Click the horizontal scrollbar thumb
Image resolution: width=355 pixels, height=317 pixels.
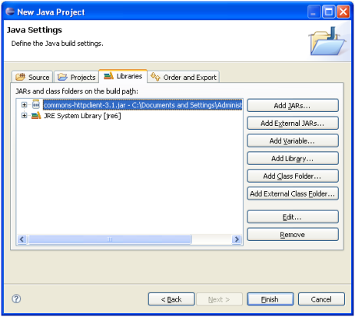[110, 239]
